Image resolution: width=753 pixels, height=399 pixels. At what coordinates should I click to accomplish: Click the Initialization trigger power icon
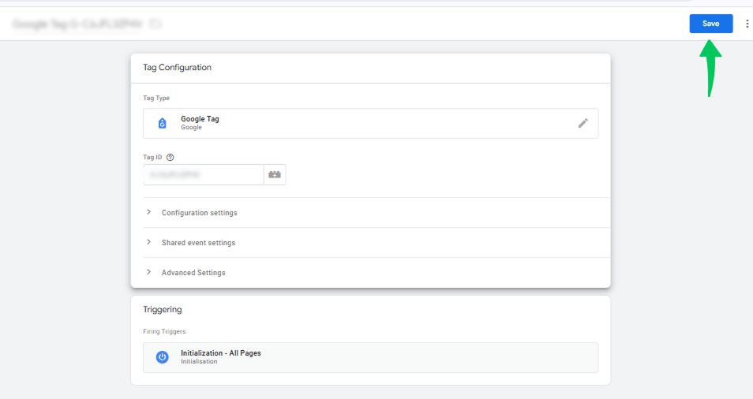pyautogui.click(x=163, y=357)
